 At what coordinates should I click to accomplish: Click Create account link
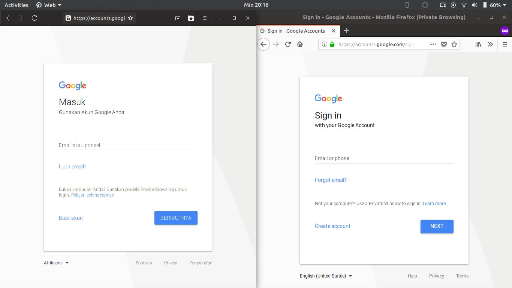[332, 226]
